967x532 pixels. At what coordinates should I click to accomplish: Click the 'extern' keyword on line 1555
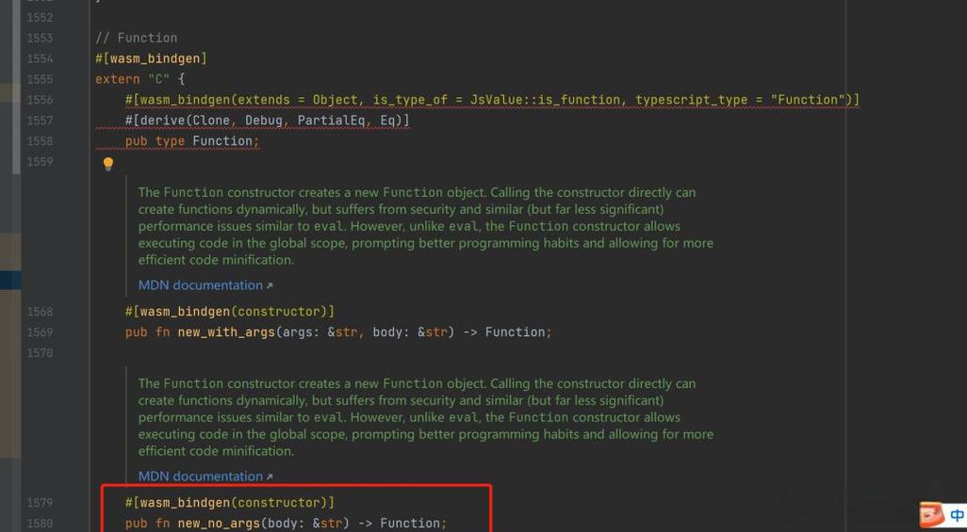[117, 79]
